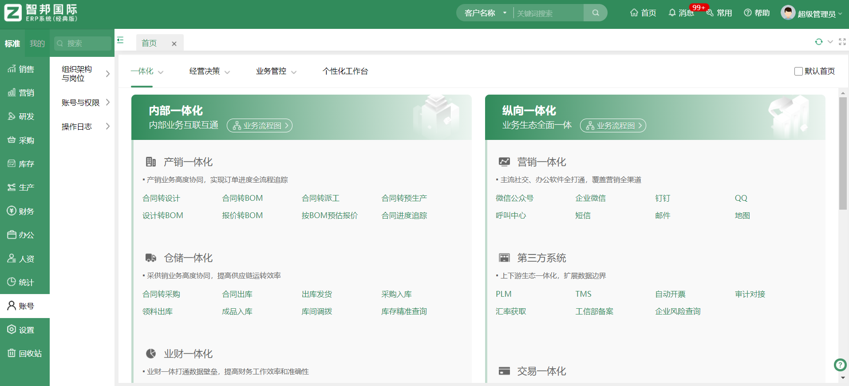The width and height of the screenshot is (849, 386).
Task: Open the 自动开票 link
Action: tap(670, 294)
